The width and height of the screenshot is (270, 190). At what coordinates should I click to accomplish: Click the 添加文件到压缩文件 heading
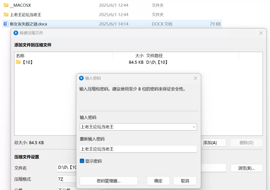click(33, 45)
